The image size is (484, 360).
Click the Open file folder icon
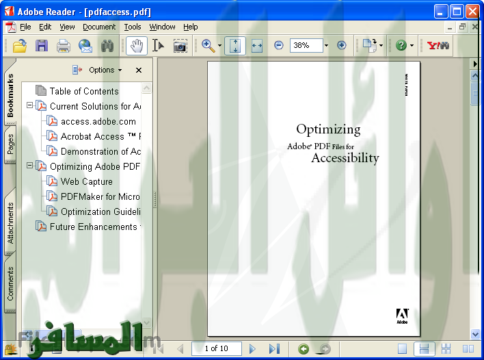click(20, 46)
